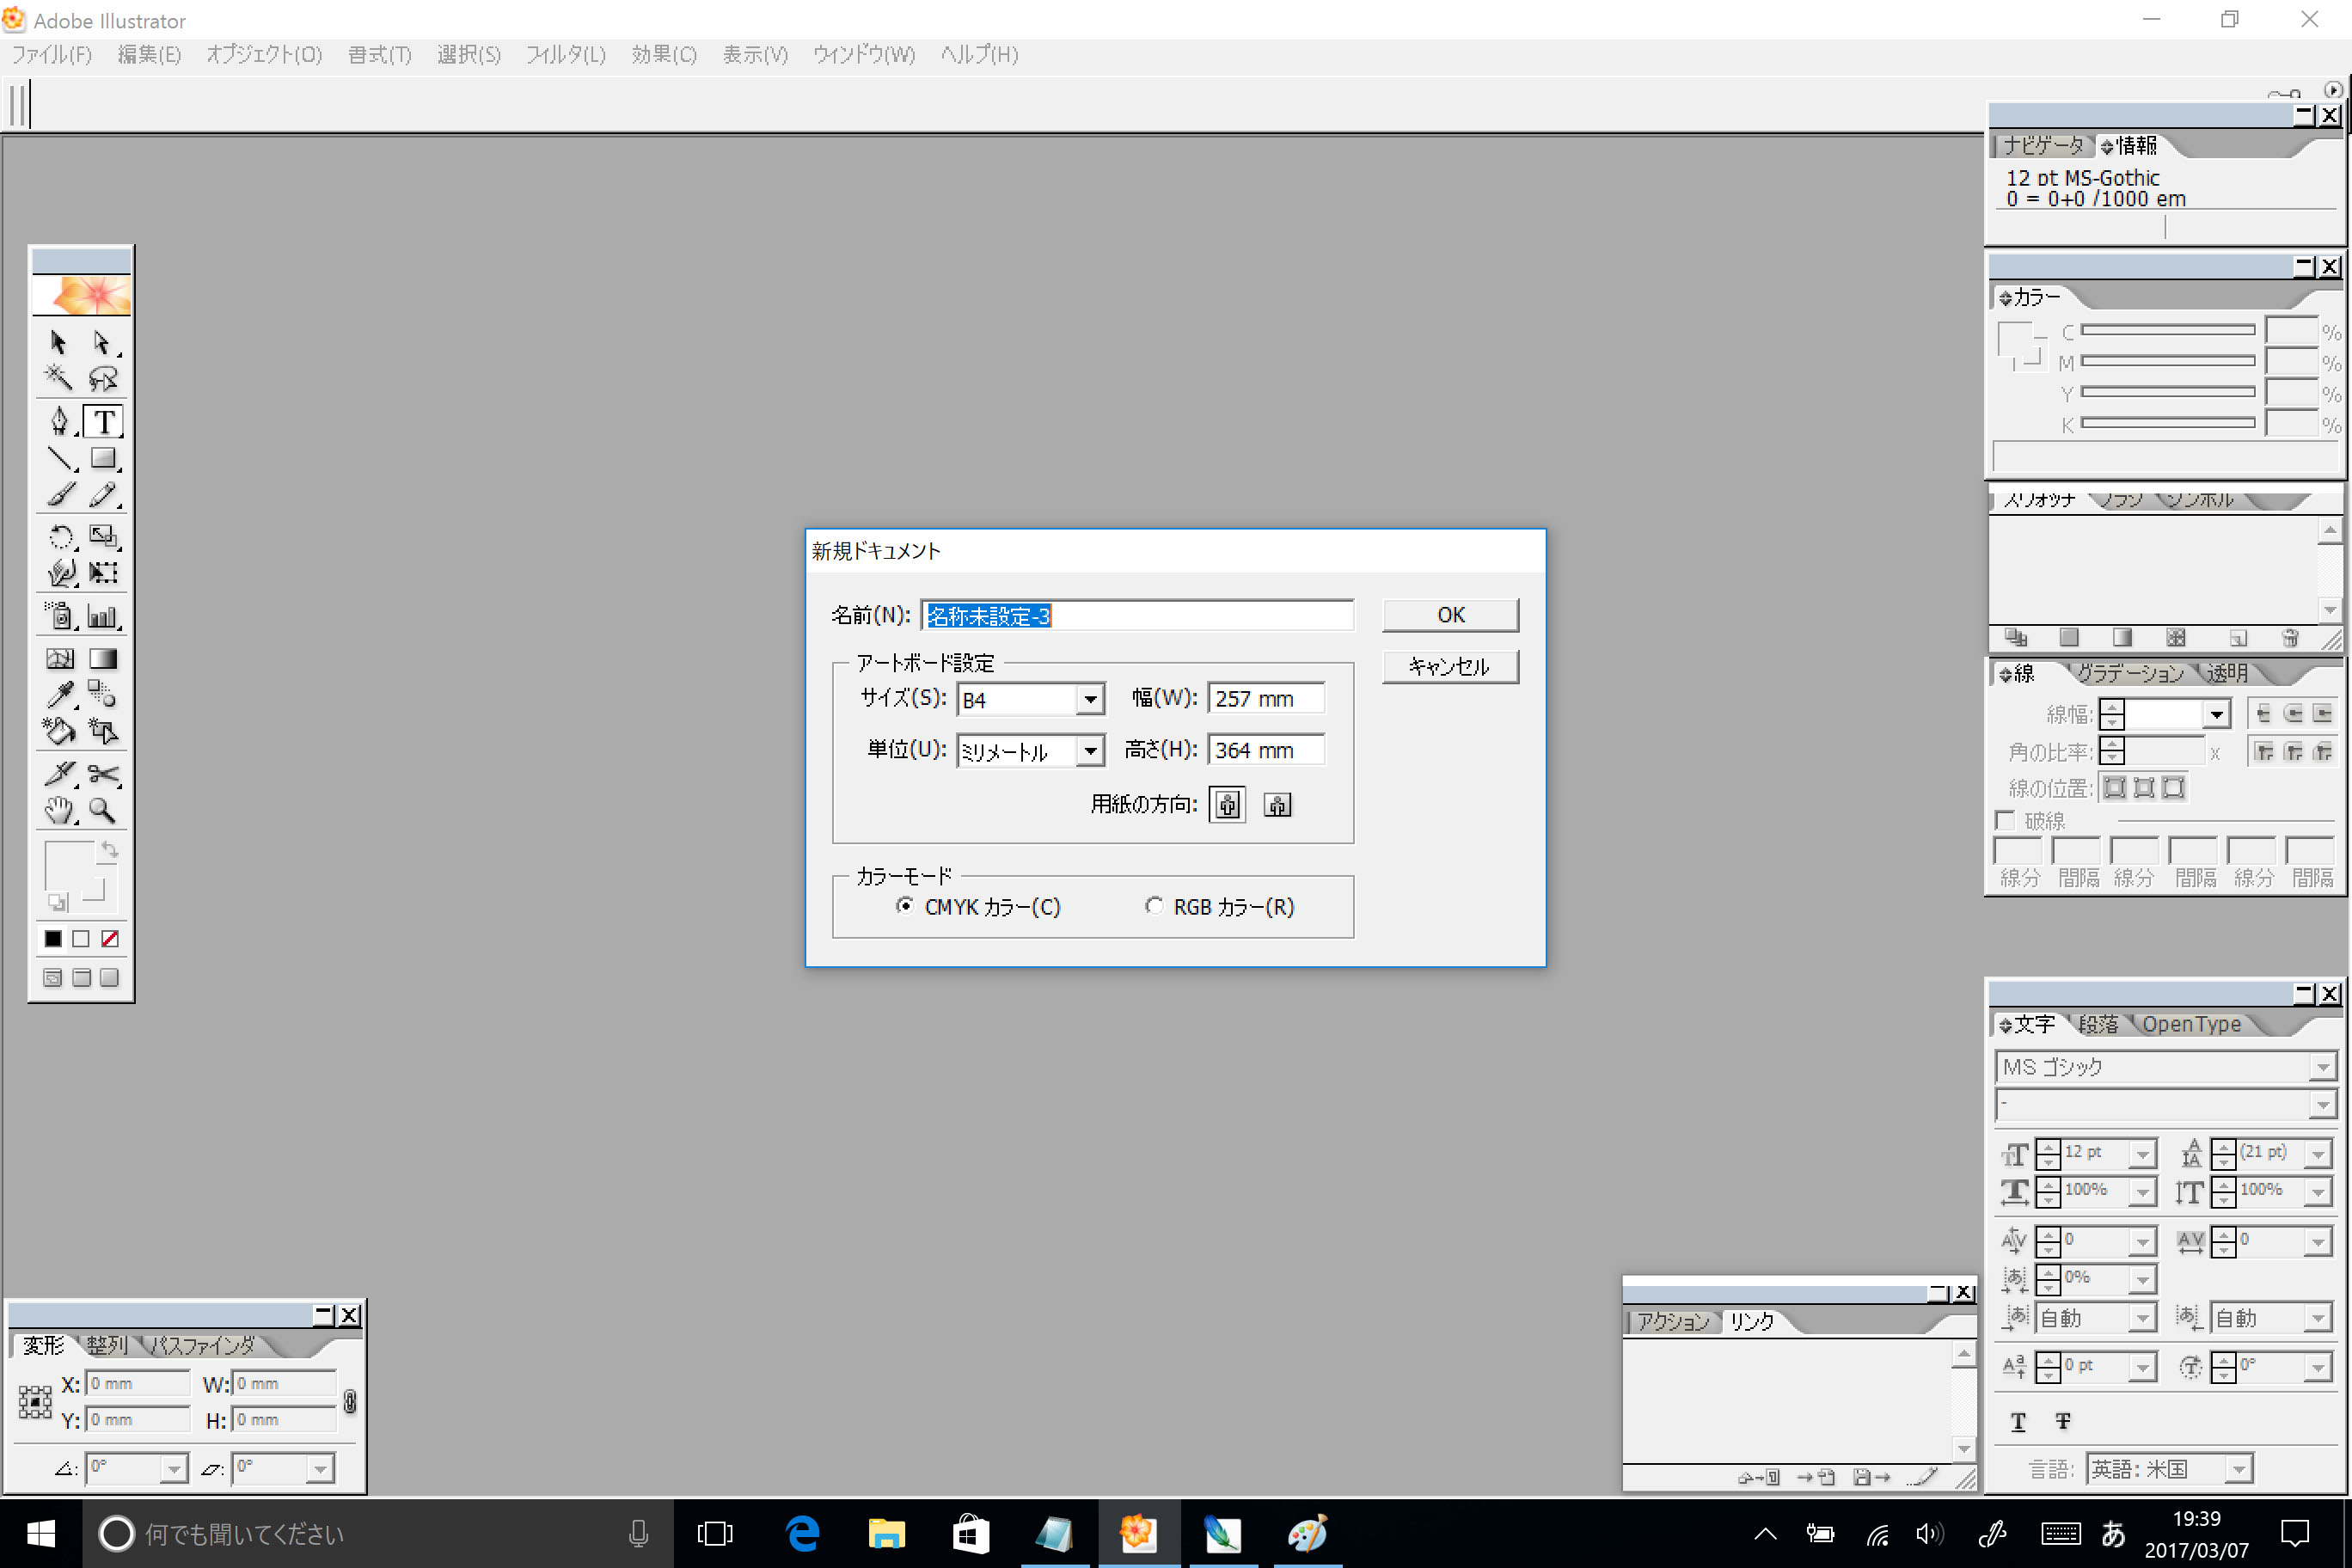Screen dimensions: 2352x1568
Task: Open the サイズ B4 dropdown
Action: (x=1090, y=700)
